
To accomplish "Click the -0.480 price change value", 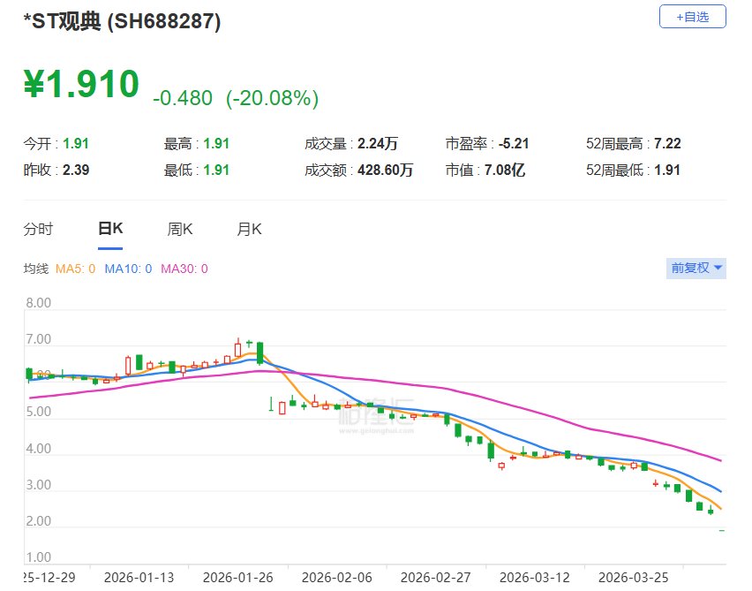I will (182, 98).
